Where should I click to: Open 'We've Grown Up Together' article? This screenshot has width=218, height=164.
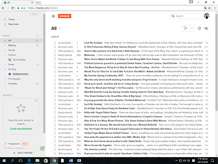98,145
